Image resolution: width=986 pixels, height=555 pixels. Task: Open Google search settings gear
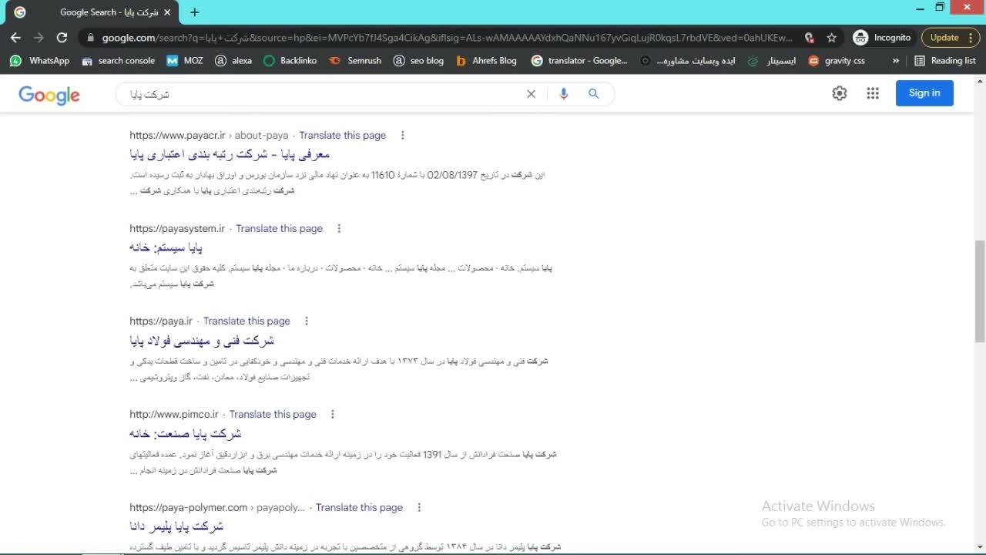pos(839,93)
